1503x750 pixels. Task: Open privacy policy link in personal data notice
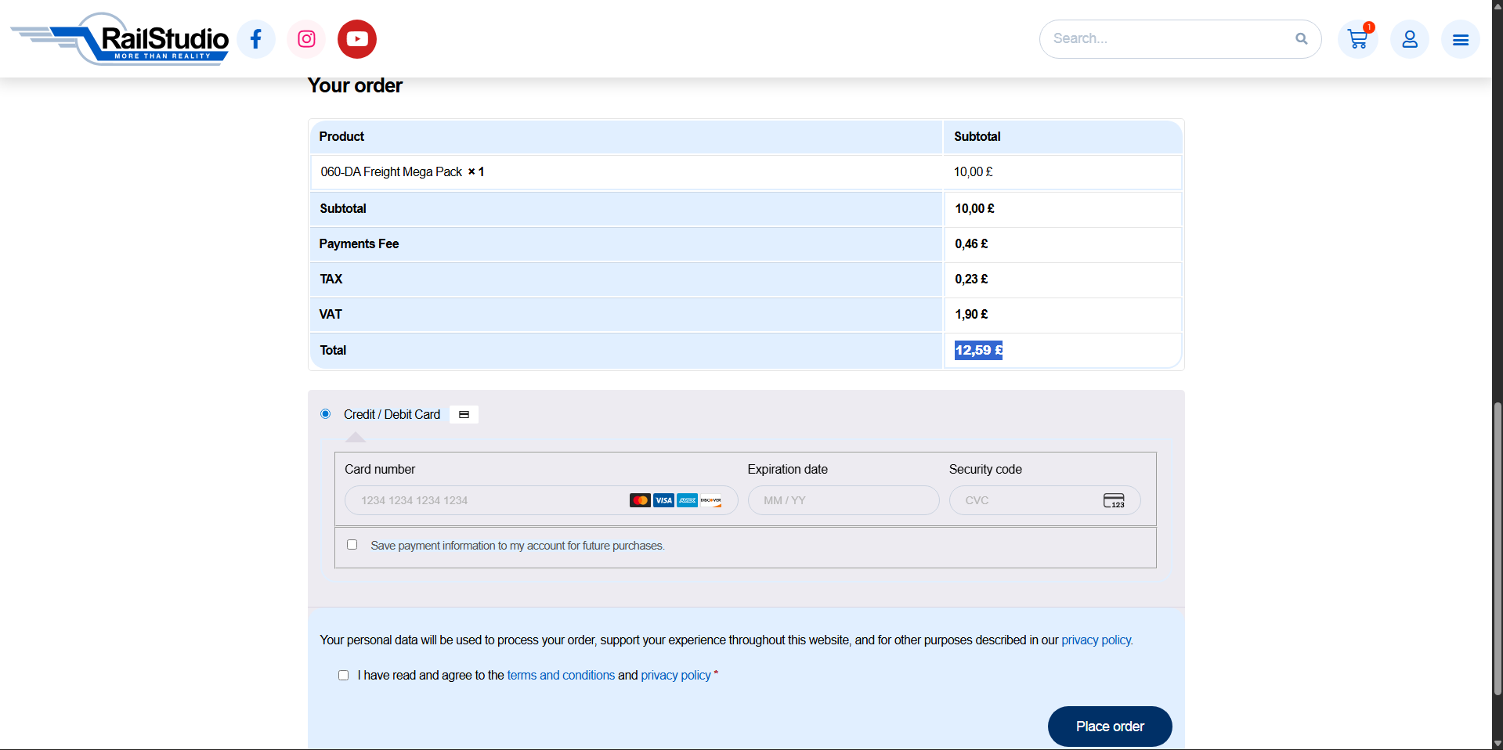click(x=1096, y=640)
